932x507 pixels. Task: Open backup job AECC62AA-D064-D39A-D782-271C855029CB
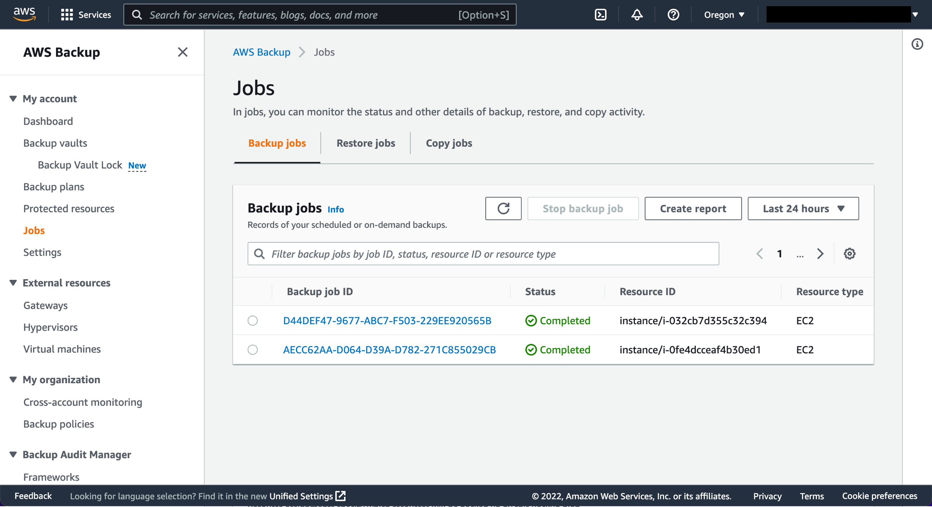(x=389, y=349)
